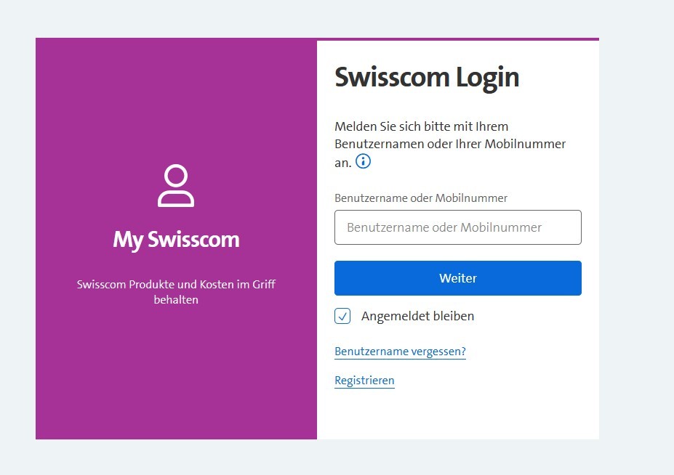Image resolution: width=674 pixels, height=475 pixels.
Task: Click the 'Swisscom Login' heading
Action: tap(427, 77)
